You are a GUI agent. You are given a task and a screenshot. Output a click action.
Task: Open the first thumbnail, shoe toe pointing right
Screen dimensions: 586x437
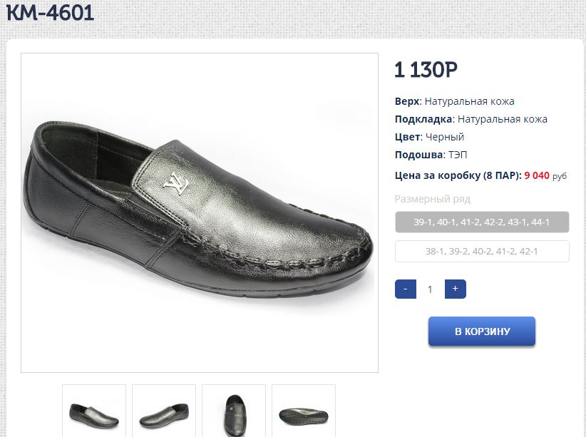(94, 411)
